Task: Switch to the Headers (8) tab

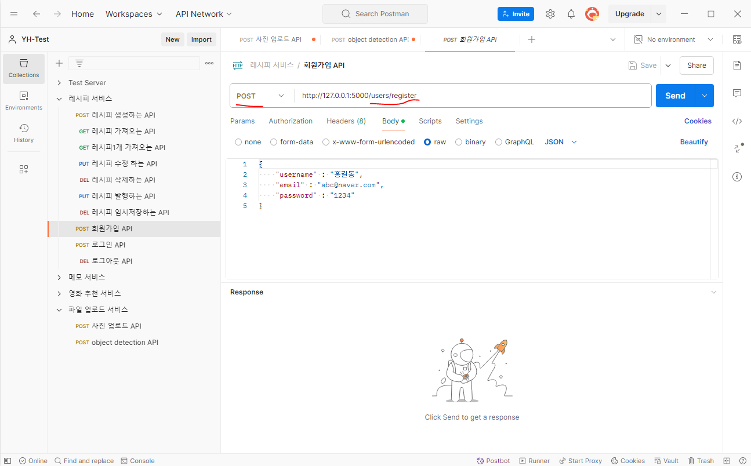Action: tap(346, 121)
